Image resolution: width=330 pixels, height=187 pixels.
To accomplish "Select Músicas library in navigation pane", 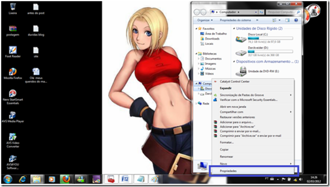I will click(208, 68).
